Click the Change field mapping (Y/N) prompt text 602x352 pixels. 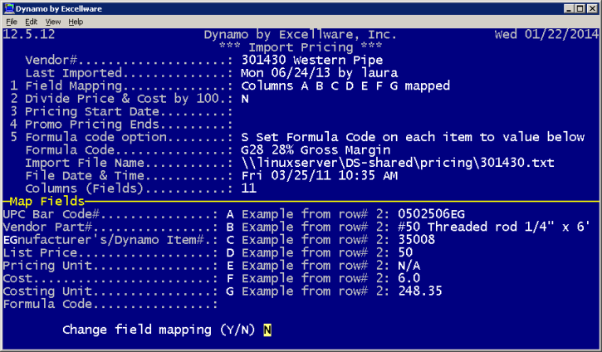click(x=159, y=330)
